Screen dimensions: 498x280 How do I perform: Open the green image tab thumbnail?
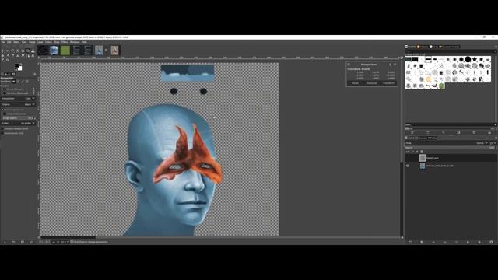65,51
